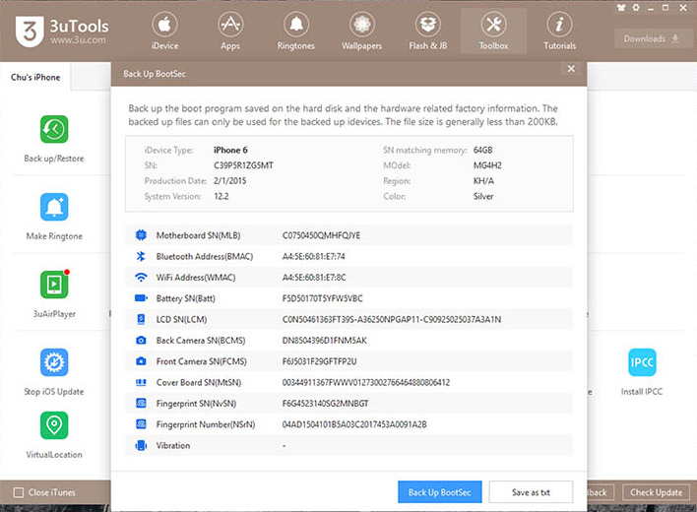The image size is (697, 512).
Task: Open the Back up/Restore tool
Action: (54, 139)
